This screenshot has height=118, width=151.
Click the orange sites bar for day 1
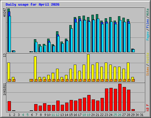(10, 80)
